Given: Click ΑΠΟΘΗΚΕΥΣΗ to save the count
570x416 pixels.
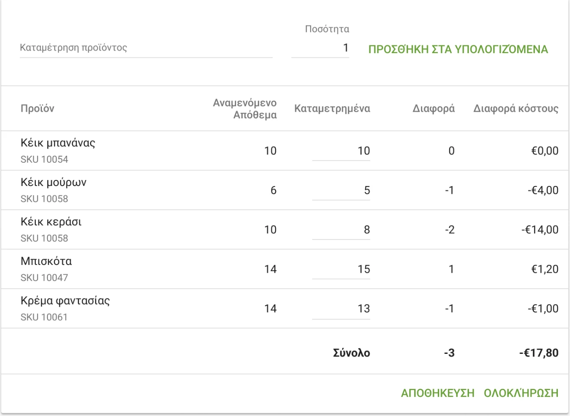Looking at the screenshot, I should click(437, 393).
